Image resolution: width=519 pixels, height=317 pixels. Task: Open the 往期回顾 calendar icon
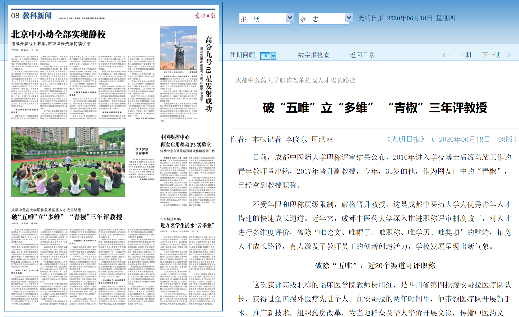point(265,56)
